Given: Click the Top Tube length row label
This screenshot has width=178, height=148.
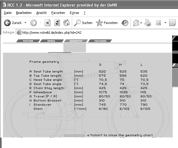Looking at the screenshot, I should [x=47, y=76].
